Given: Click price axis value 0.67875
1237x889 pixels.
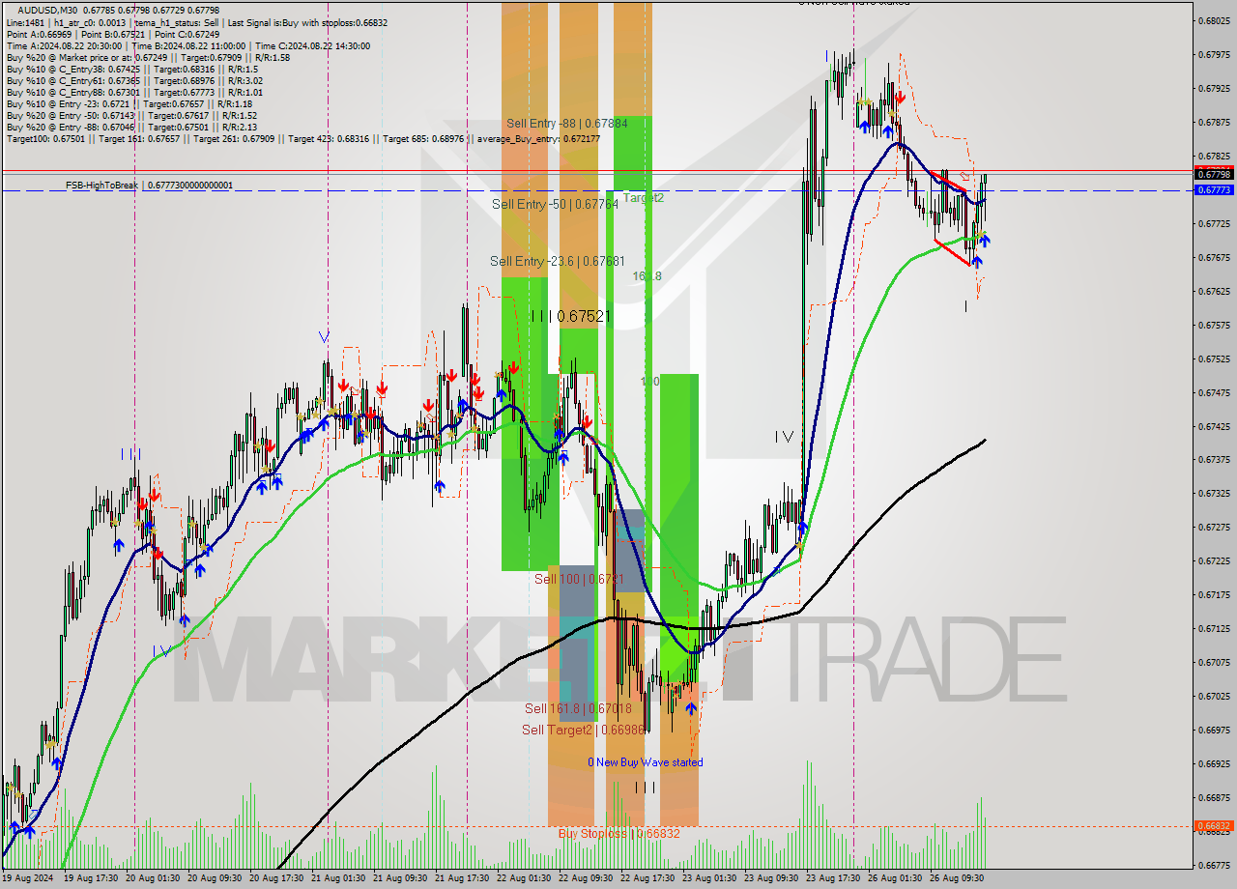Looking at the screenshot, I should point(1214,122).
